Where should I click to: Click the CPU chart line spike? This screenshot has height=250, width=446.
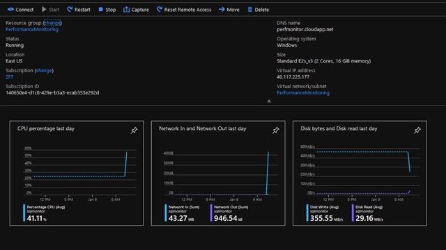tap(125, 165)
